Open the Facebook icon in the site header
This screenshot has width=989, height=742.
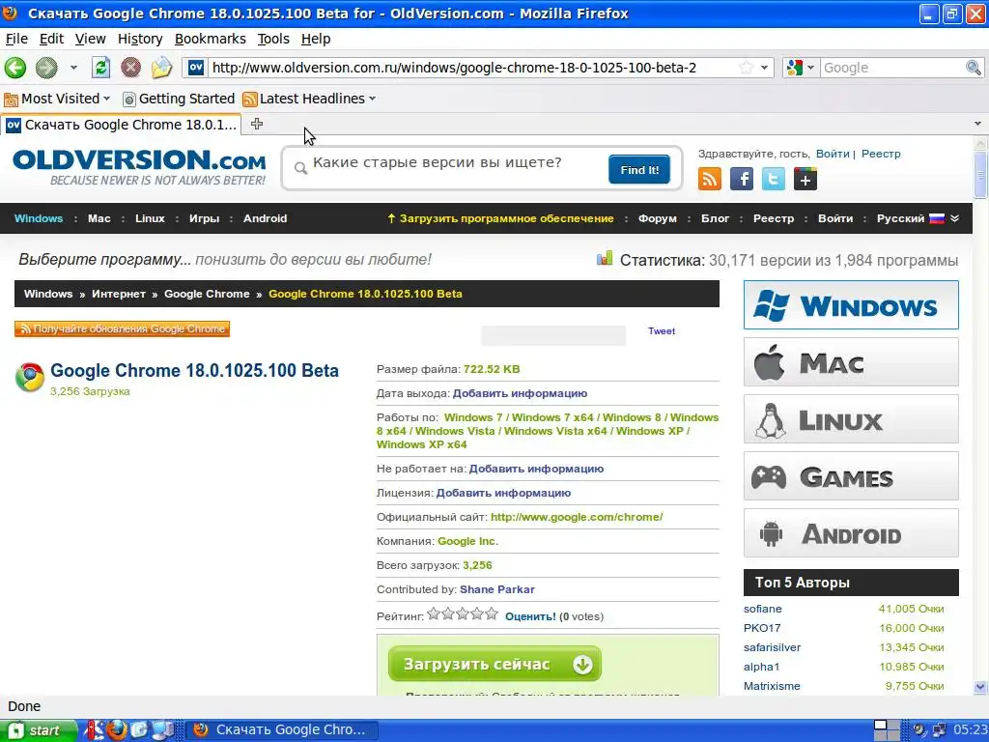pos(742,179)
